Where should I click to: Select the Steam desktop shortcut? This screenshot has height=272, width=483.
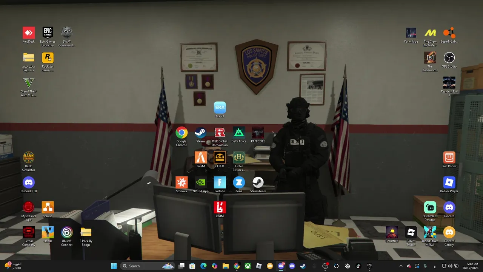point(200,135)
